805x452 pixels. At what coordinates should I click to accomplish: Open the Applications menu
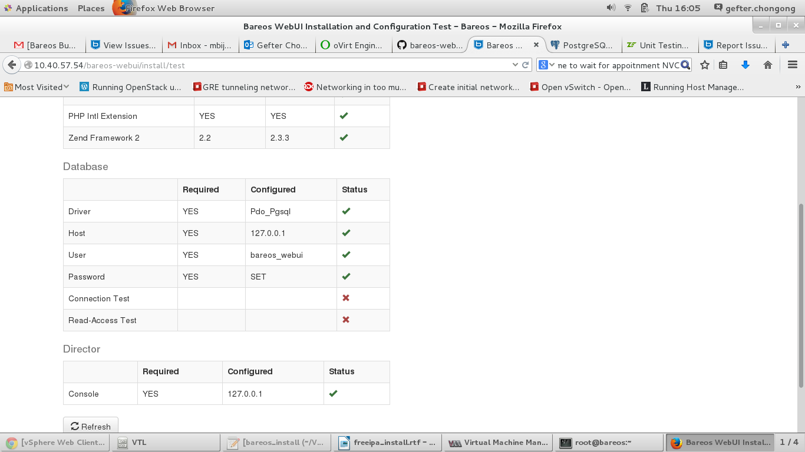pyautogui.click(x=35, y=8)
